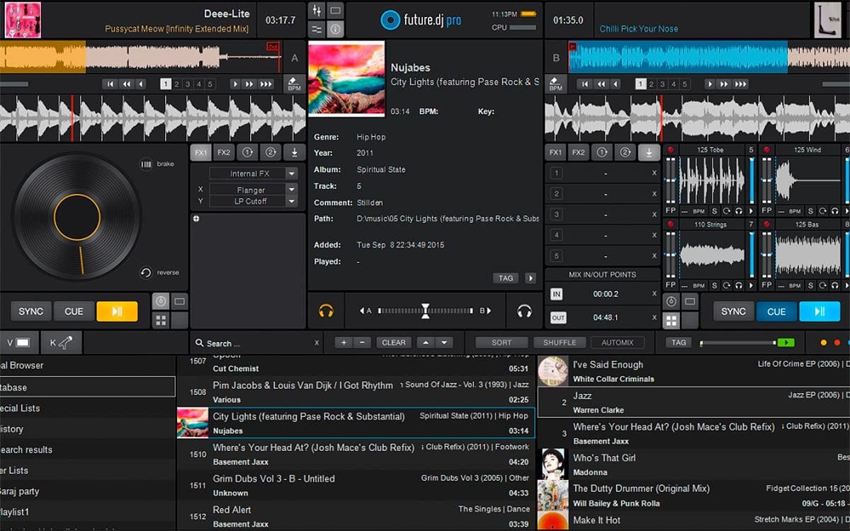Screen dimensions: 850x531
Task: Arm record on 125 Wind sampler
Action: pyautogui.click(x=766, y=150)
